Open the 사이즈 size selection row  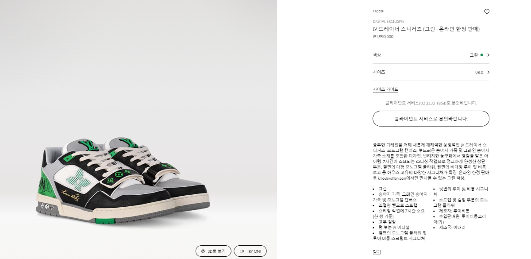point(431,72)
